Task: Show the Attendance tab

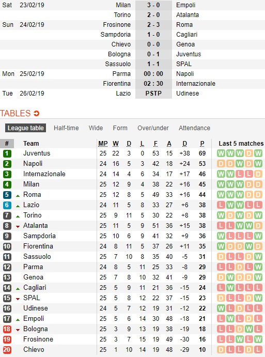Action: [x=194, y=128]
